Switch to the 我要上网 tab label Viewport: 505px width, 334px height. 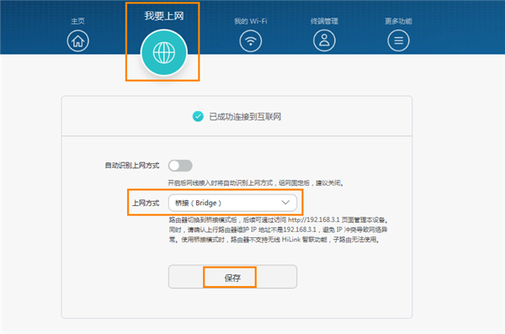[x=164, y=16]
